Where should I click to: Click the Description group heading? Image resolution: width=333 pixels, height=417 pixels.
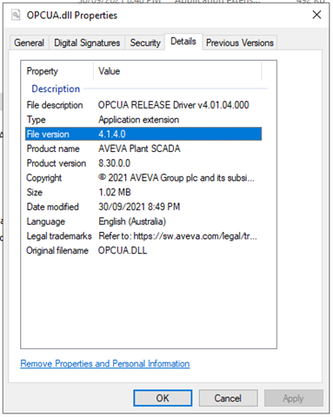tap(56, 89)
